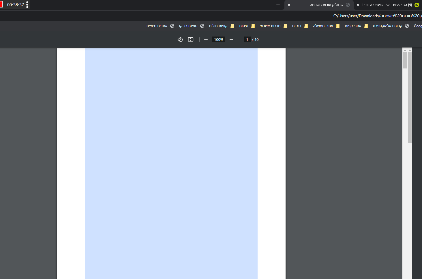Screen dimensions: 422x279
Task: Switch to the התייעצות - איך אפשר לעזור tab
Action: pyautogui.click(x=388, y=5)
